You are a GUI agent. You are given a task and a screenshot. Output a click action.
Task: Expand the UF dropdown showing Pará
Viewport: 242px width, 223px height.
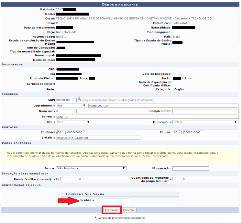point(73,122)
